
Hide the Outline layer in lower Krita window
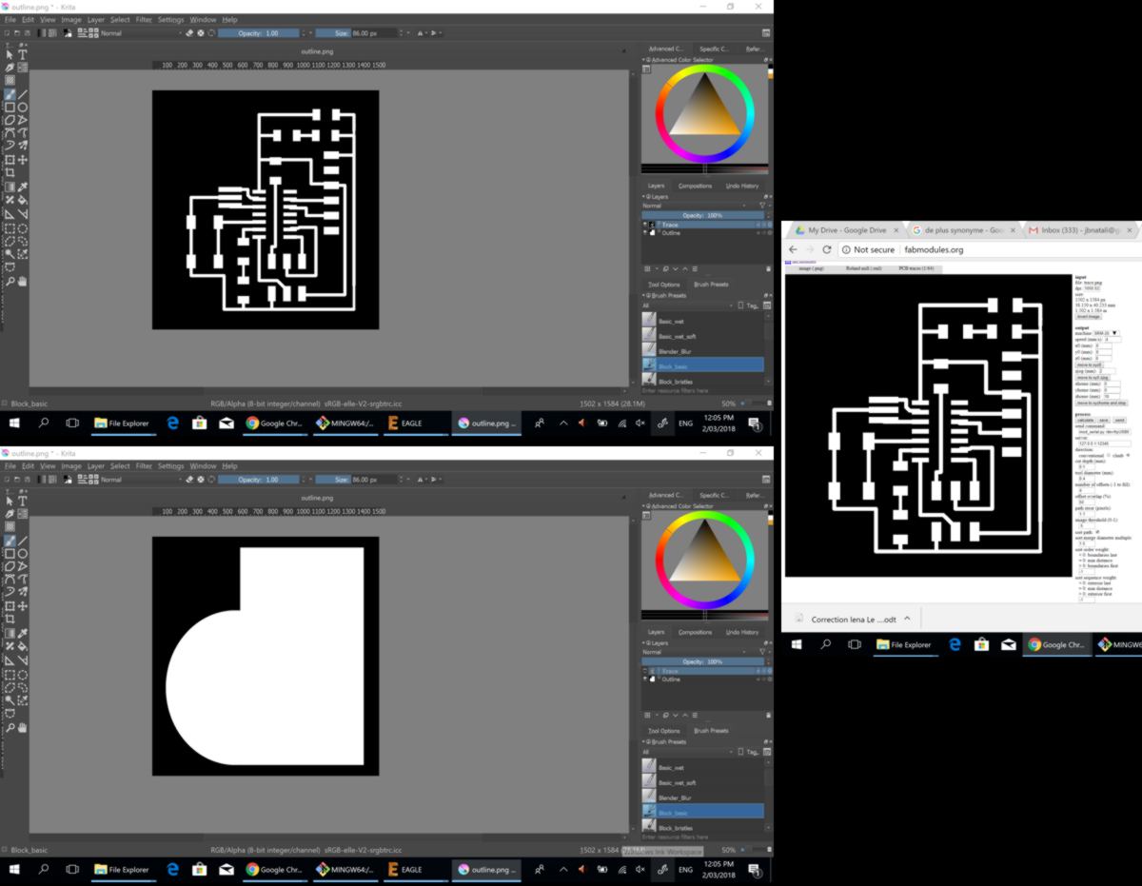(645, 679)
